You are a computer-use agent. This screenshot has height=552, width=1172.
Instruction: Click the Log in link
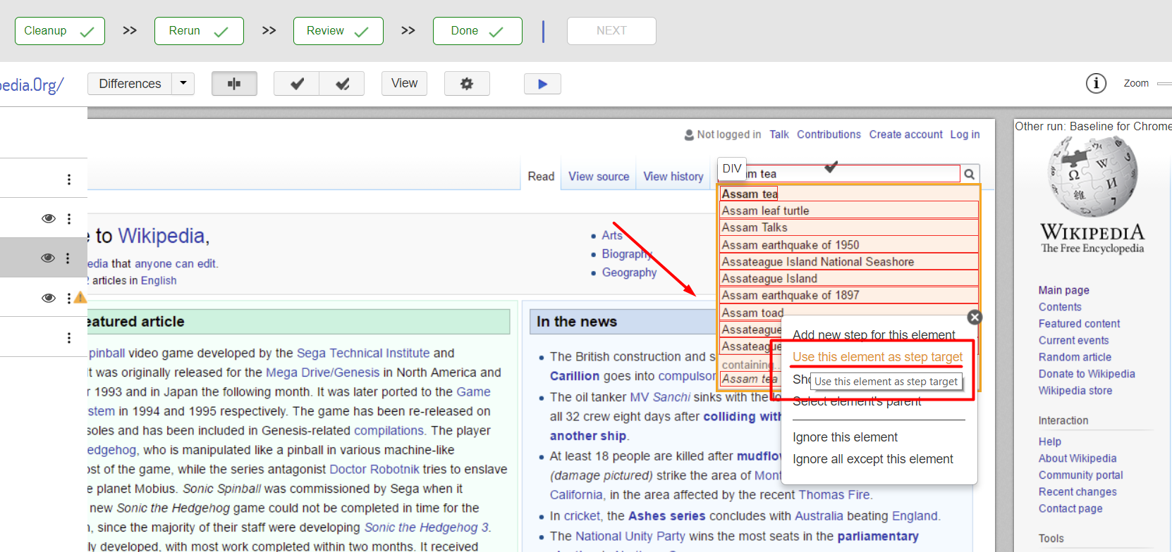(965, 134)
